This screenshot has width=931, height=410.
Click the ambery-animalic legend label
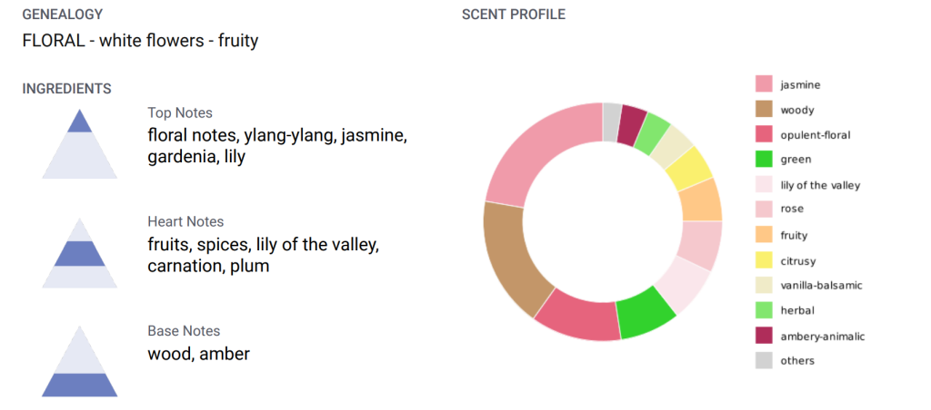pyautogui.click(x=822, y=337)
